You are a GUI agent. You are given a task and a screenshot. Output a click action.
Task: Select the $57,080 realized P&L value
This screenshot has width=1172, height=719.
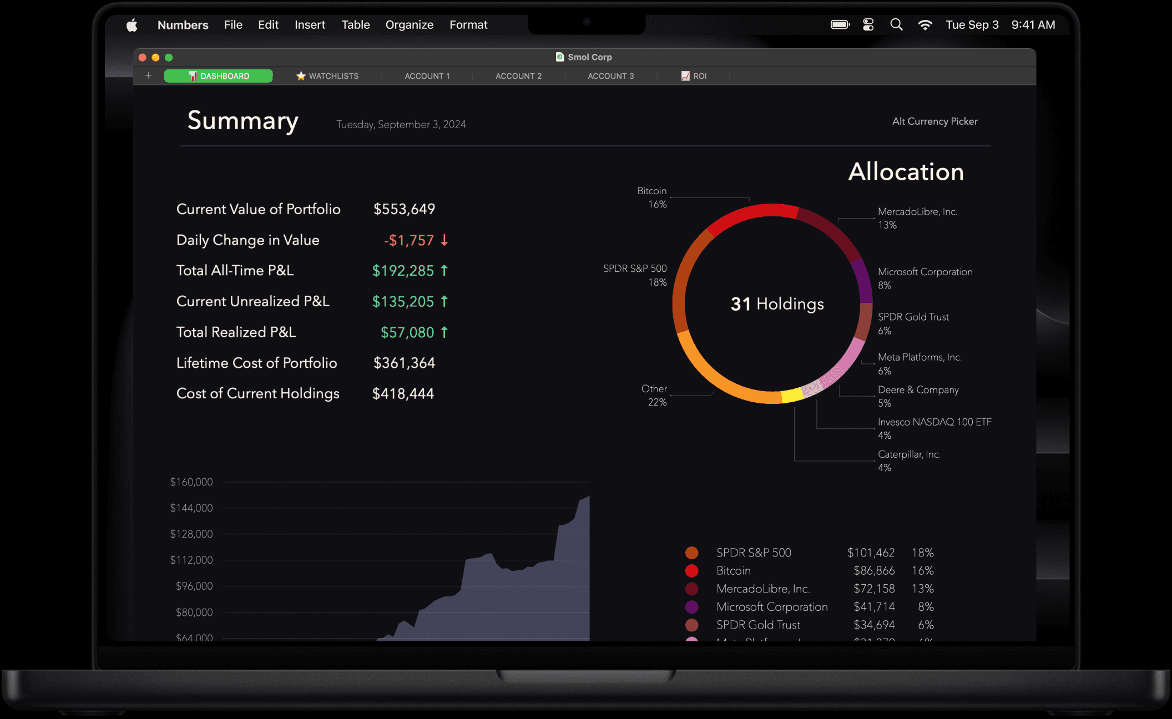point(407,332)
